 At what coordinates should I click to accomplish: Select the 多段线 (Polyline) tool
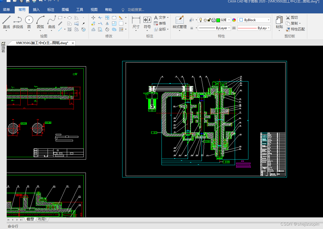pos(18,22)
